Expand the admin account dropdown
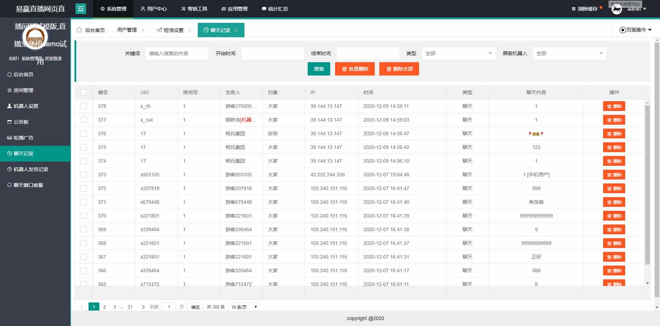The width and height of the screenshot is (660, 326). coord(637,9)
